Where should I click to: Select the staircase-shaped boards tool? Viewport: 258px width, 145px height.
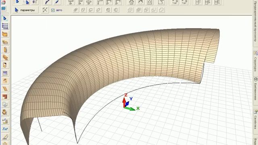(5, 89)
